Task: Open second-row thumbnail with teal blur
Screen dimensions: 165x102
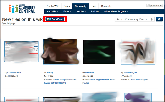Action: (99, 97)
